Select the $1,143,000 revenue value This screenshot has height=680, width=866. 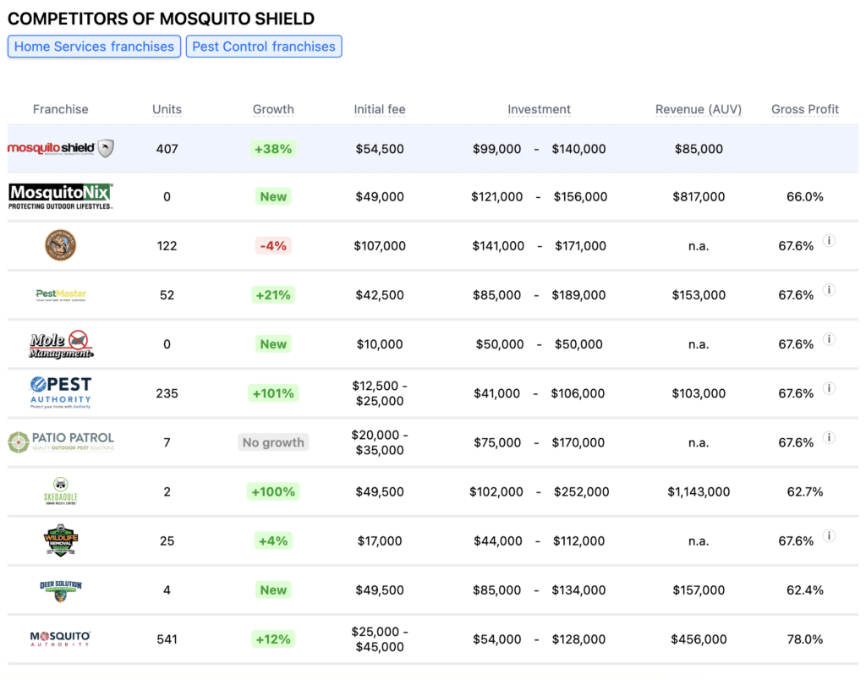[699, 491]
